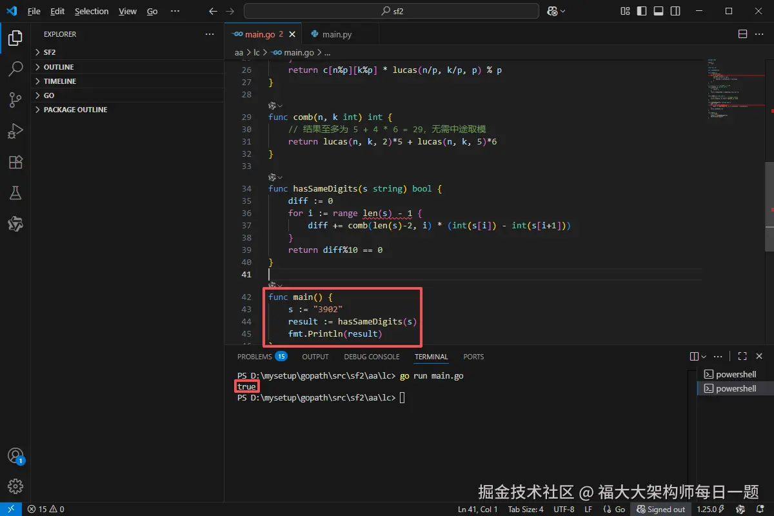774x516 pixels.
Task: Open the AI assistant view in activity bar
Action: coord(15,224)
